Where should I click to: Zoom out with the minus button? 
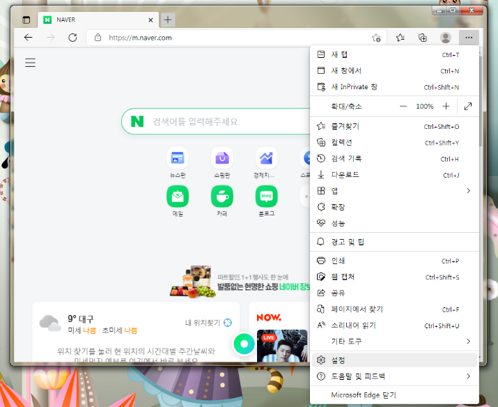403,106
